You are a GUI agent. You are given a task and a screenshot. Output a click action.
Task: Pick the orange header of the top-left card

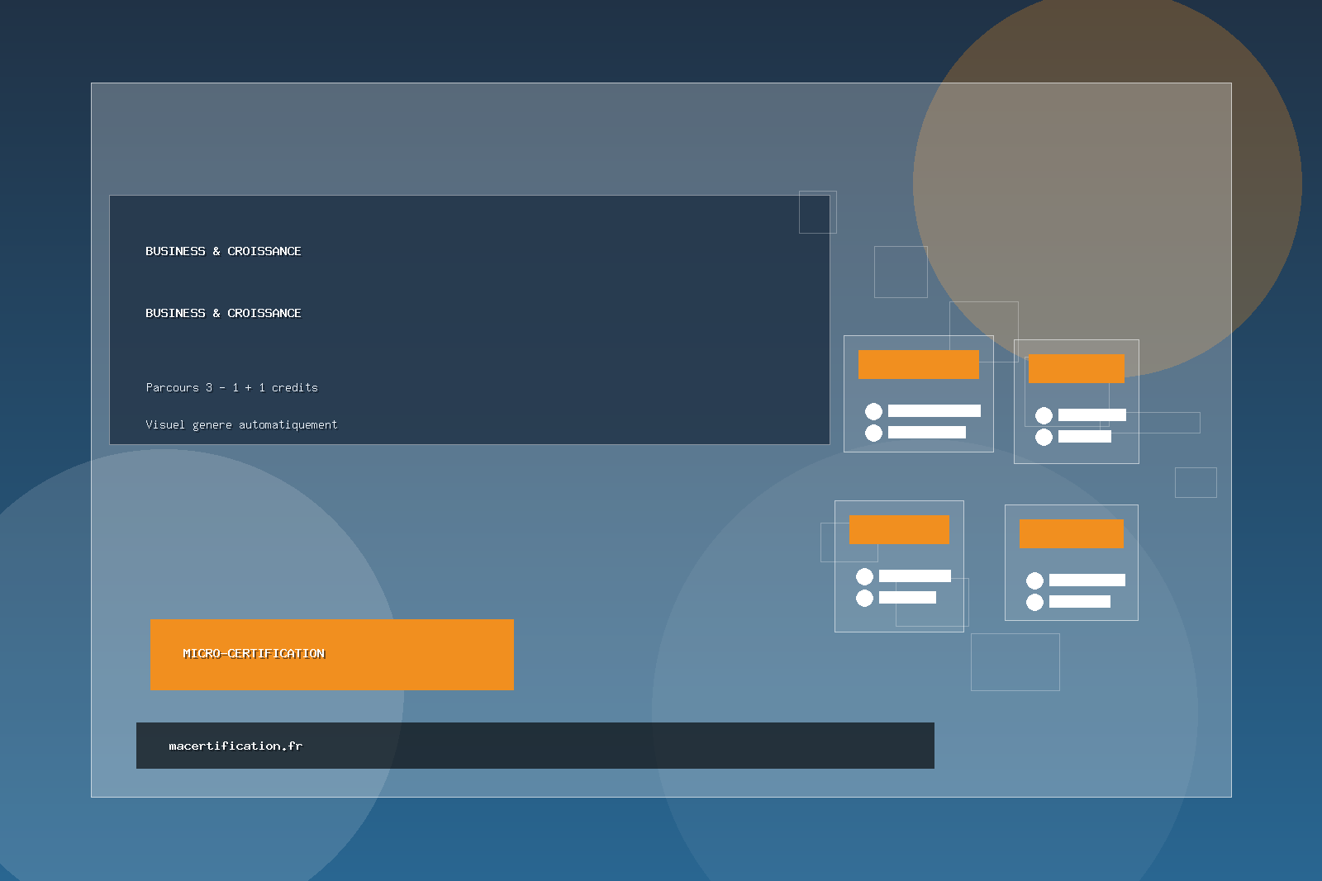[x=918, y=364]
